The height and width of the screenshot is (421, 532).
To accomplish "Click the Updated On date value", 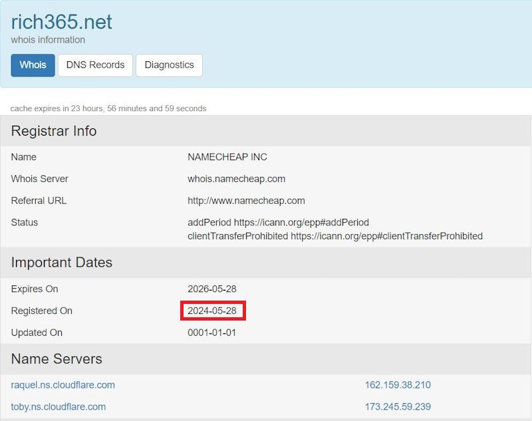I will tap(212, 333).
